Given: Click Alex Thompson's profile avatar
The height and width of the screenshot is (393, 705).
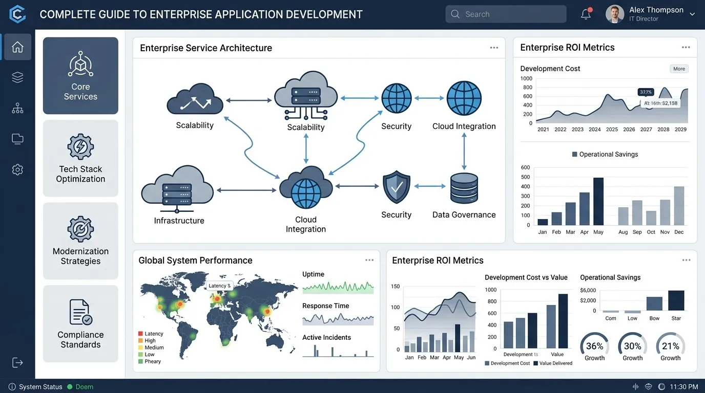Looking at the screenshot, I should point(615,14).
